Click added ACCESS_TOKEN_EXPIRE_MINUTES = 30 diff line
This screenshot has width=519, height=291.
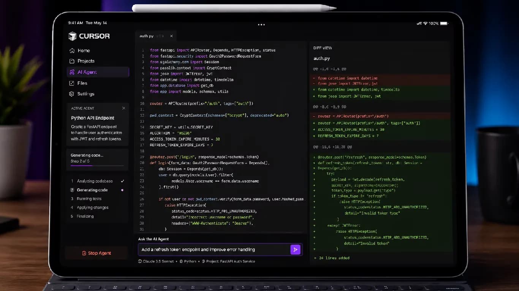tap(381, 130)
